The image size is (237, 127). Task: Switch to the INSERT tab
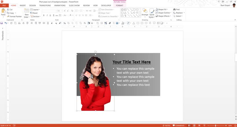point(23,5)
